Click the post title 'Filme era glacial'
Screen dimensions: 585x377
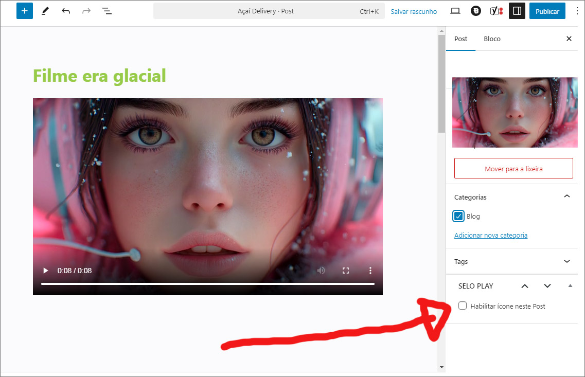tap(99, 76)
